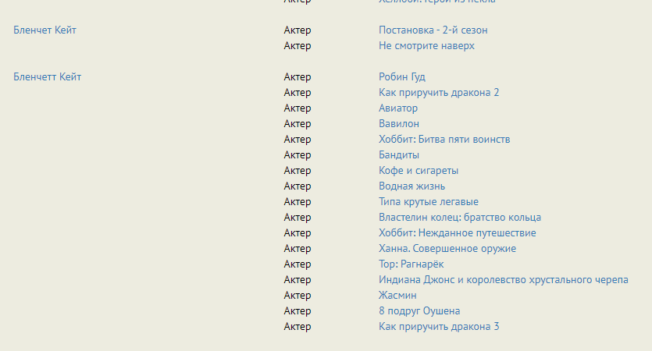This screenshot has height=351, width=652.
Task: Open the Бленчет Кейт person link
Action: pos(45,30)
